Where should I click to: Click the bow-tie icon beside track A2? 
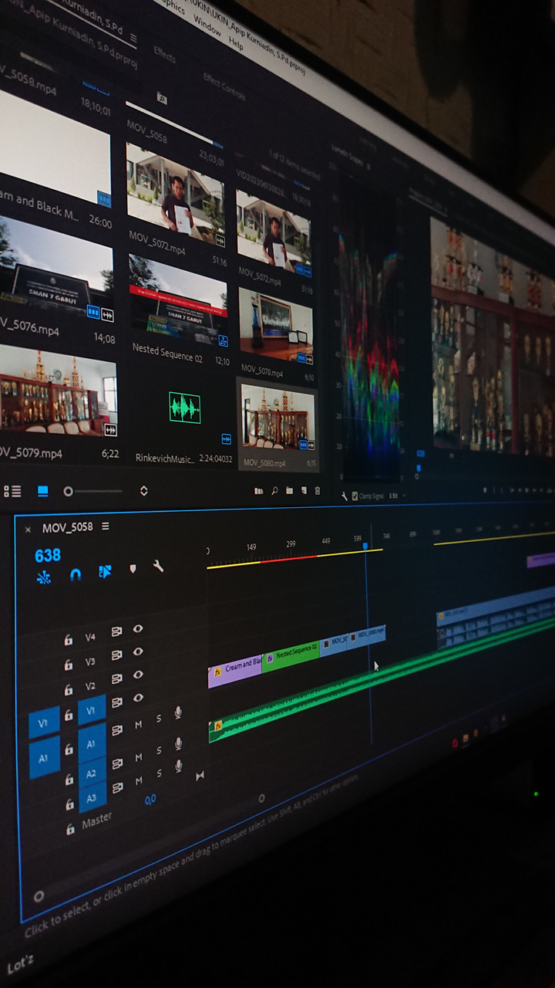point(200,775)
